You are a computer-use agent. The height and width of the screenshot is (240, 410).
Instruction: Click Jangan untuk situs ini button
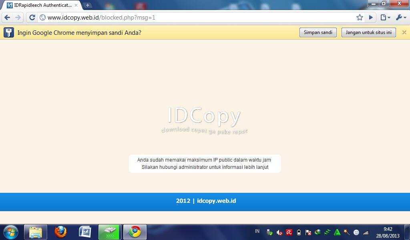pos(369,32)
